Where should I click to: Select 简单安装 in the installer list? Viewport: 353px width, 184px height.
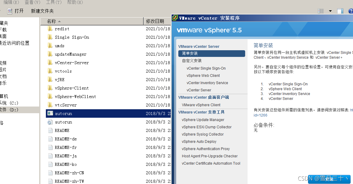pos(212,53)
